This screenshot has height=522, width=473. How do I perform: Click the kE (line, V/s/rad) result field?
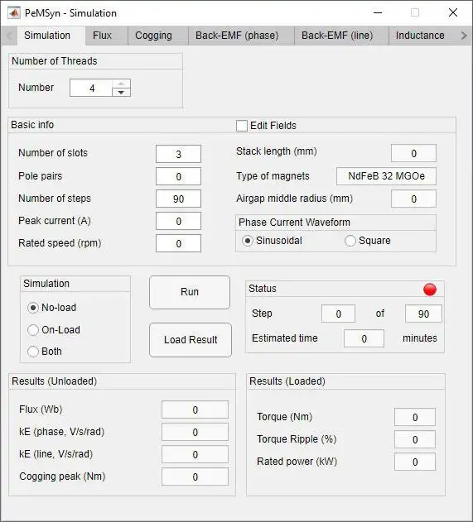click(x=195, y=454)
